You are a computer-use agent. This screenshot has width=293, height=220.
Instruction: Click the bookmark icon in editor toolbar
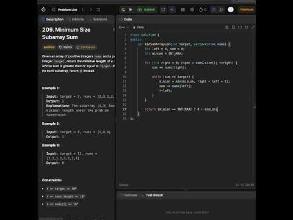233,27
